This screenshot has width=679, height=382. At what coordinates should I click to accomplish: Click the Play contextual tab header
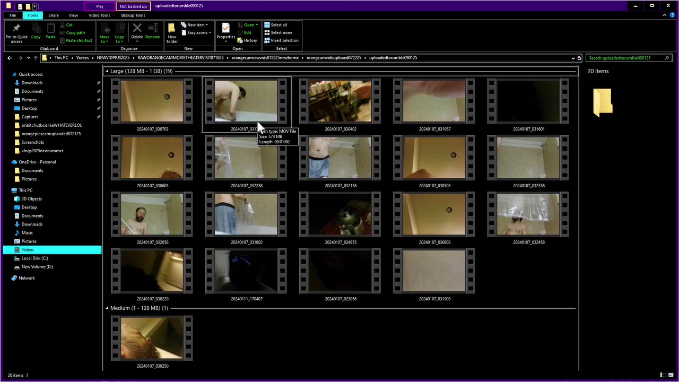coord(100,6)
